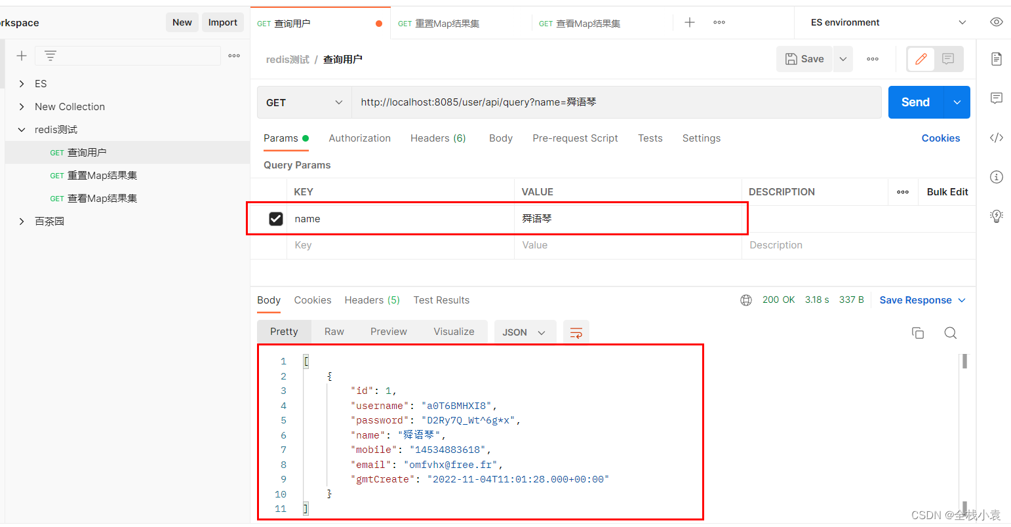The width and height of the screenshot is (1011, 527).
Task: Switch response view to Visualize
Action: 454,332
